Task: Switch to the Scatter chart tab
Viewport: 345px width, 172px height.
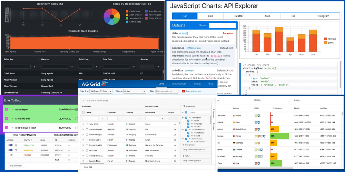Action: (239, 16)
